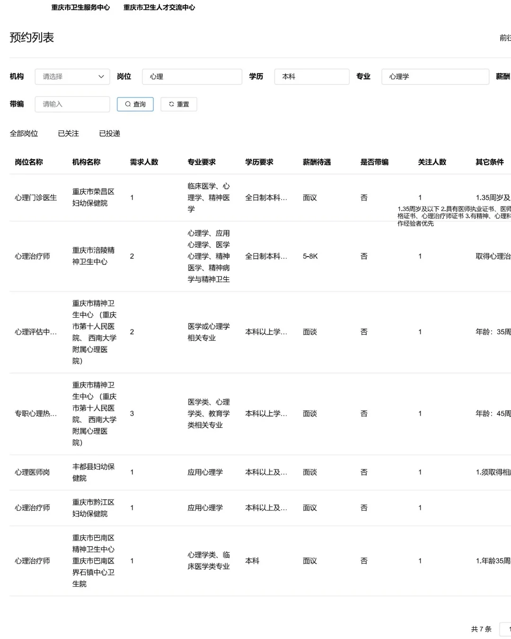Open the 心理治疗师 posting at 重庆市涪陵精神卫生中心
Screen dimensions: 511x639
[33, 257]
